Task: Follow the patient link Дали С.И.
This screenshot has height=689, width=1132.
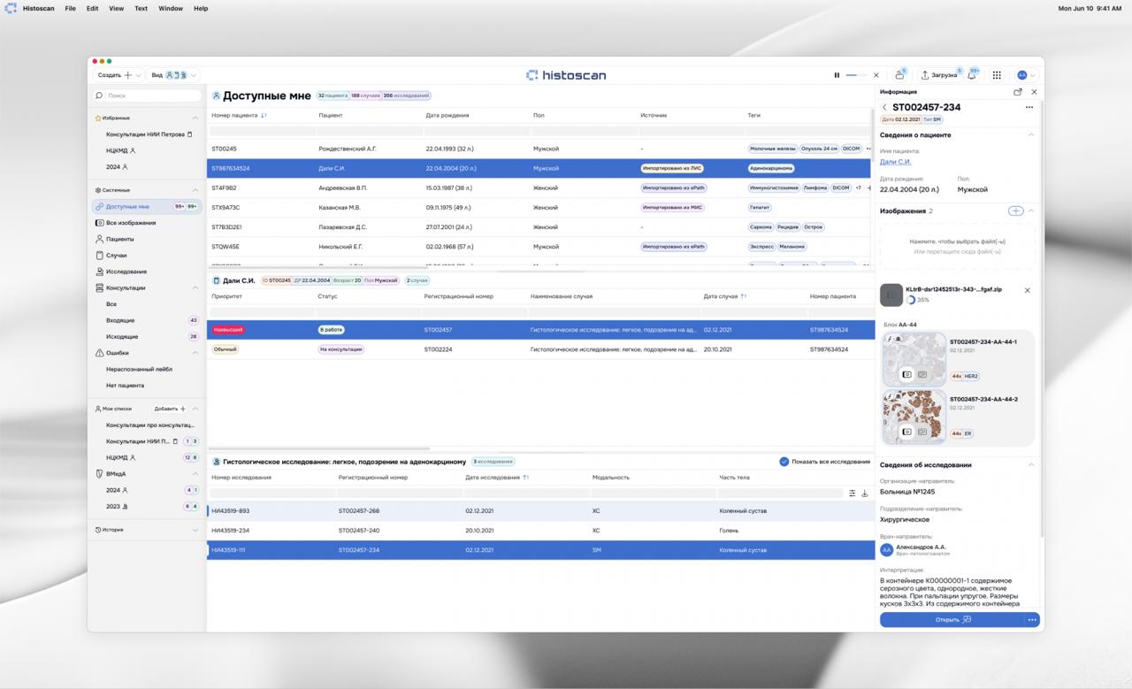Action: click(x=895, y=162)
